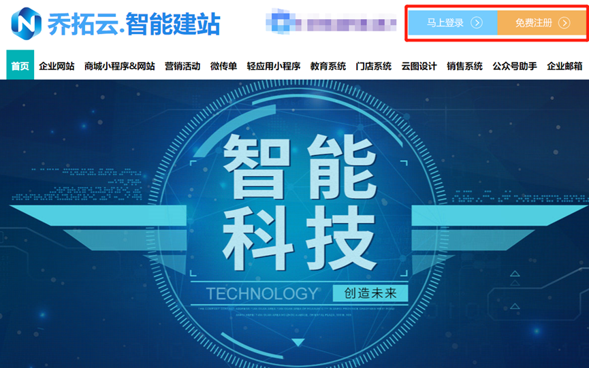The image size is (589, 368).
Task: Click the blue hexagon N logo icon
Action: coord(27,24)
